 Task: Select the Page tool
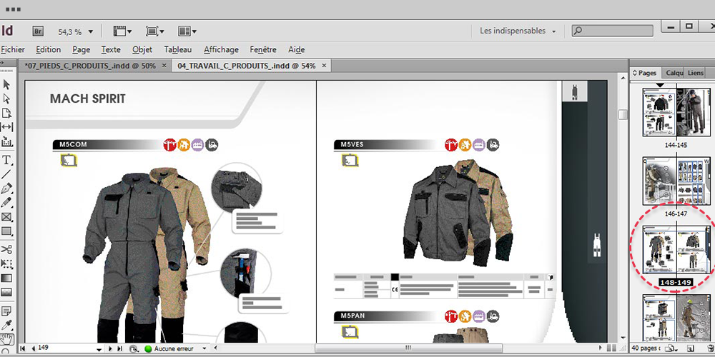(x=6, y=113)
